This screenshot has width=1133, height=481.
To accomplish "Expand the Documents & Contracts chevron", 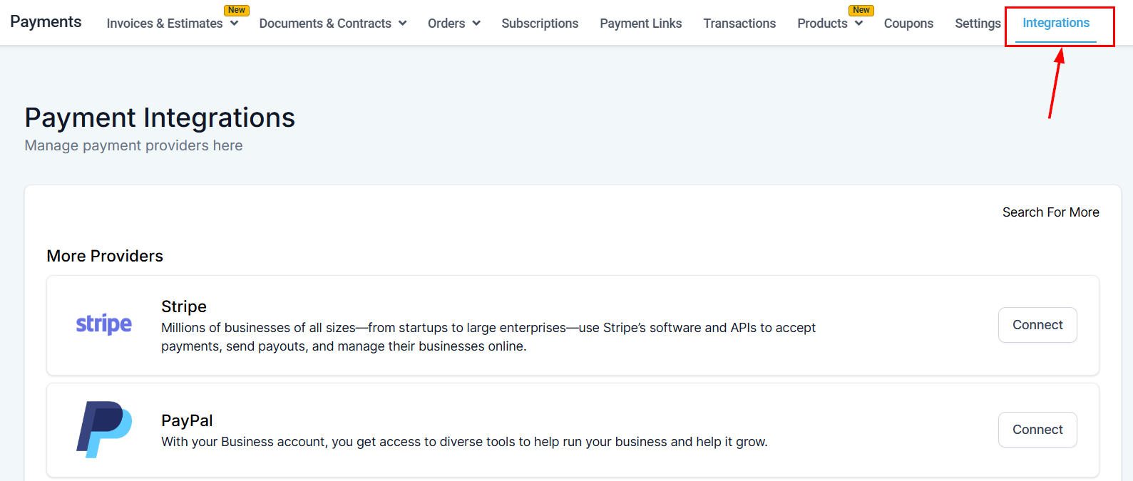I will 402,24.
